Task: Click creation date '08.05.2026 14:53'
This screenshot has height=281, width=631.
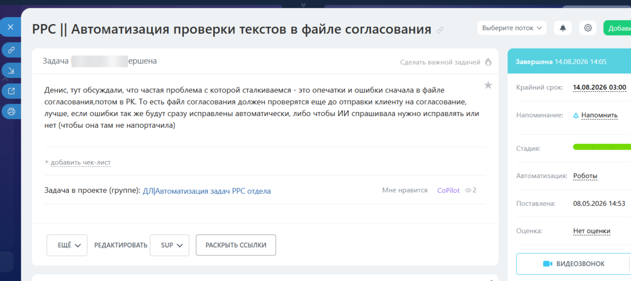Action: point(599,203)
